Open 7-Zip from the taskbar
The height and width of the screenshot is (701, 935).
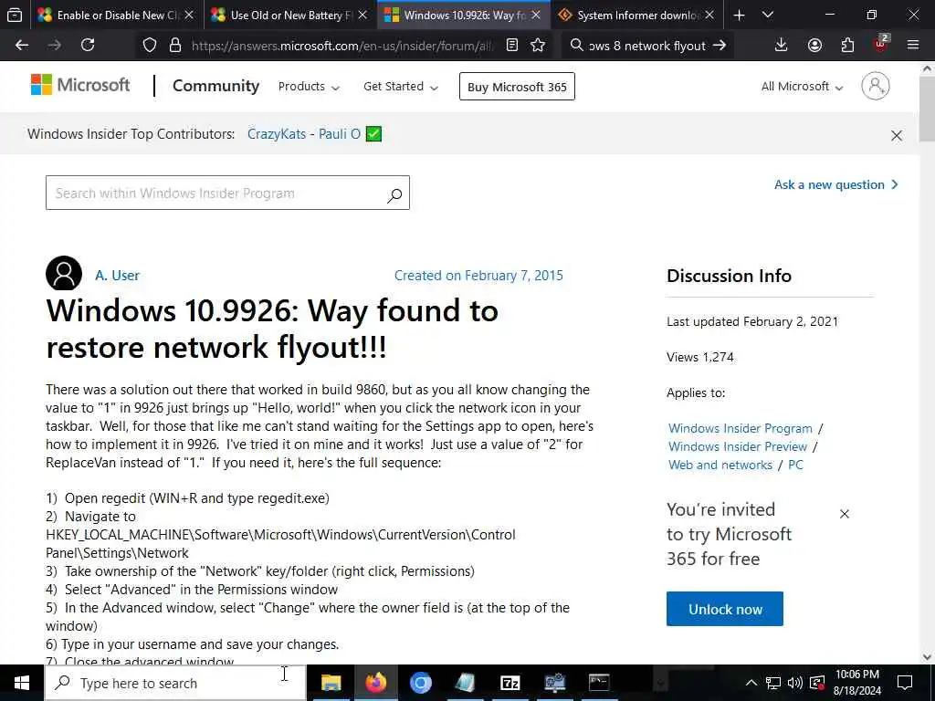tap(510, 683)
